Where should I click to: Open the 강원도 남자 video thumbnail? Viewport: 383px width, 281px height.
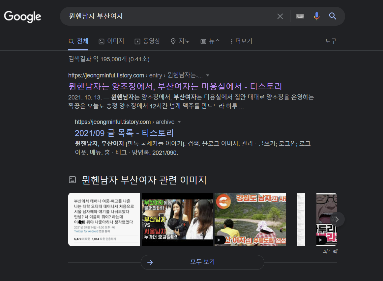point(250,219)
